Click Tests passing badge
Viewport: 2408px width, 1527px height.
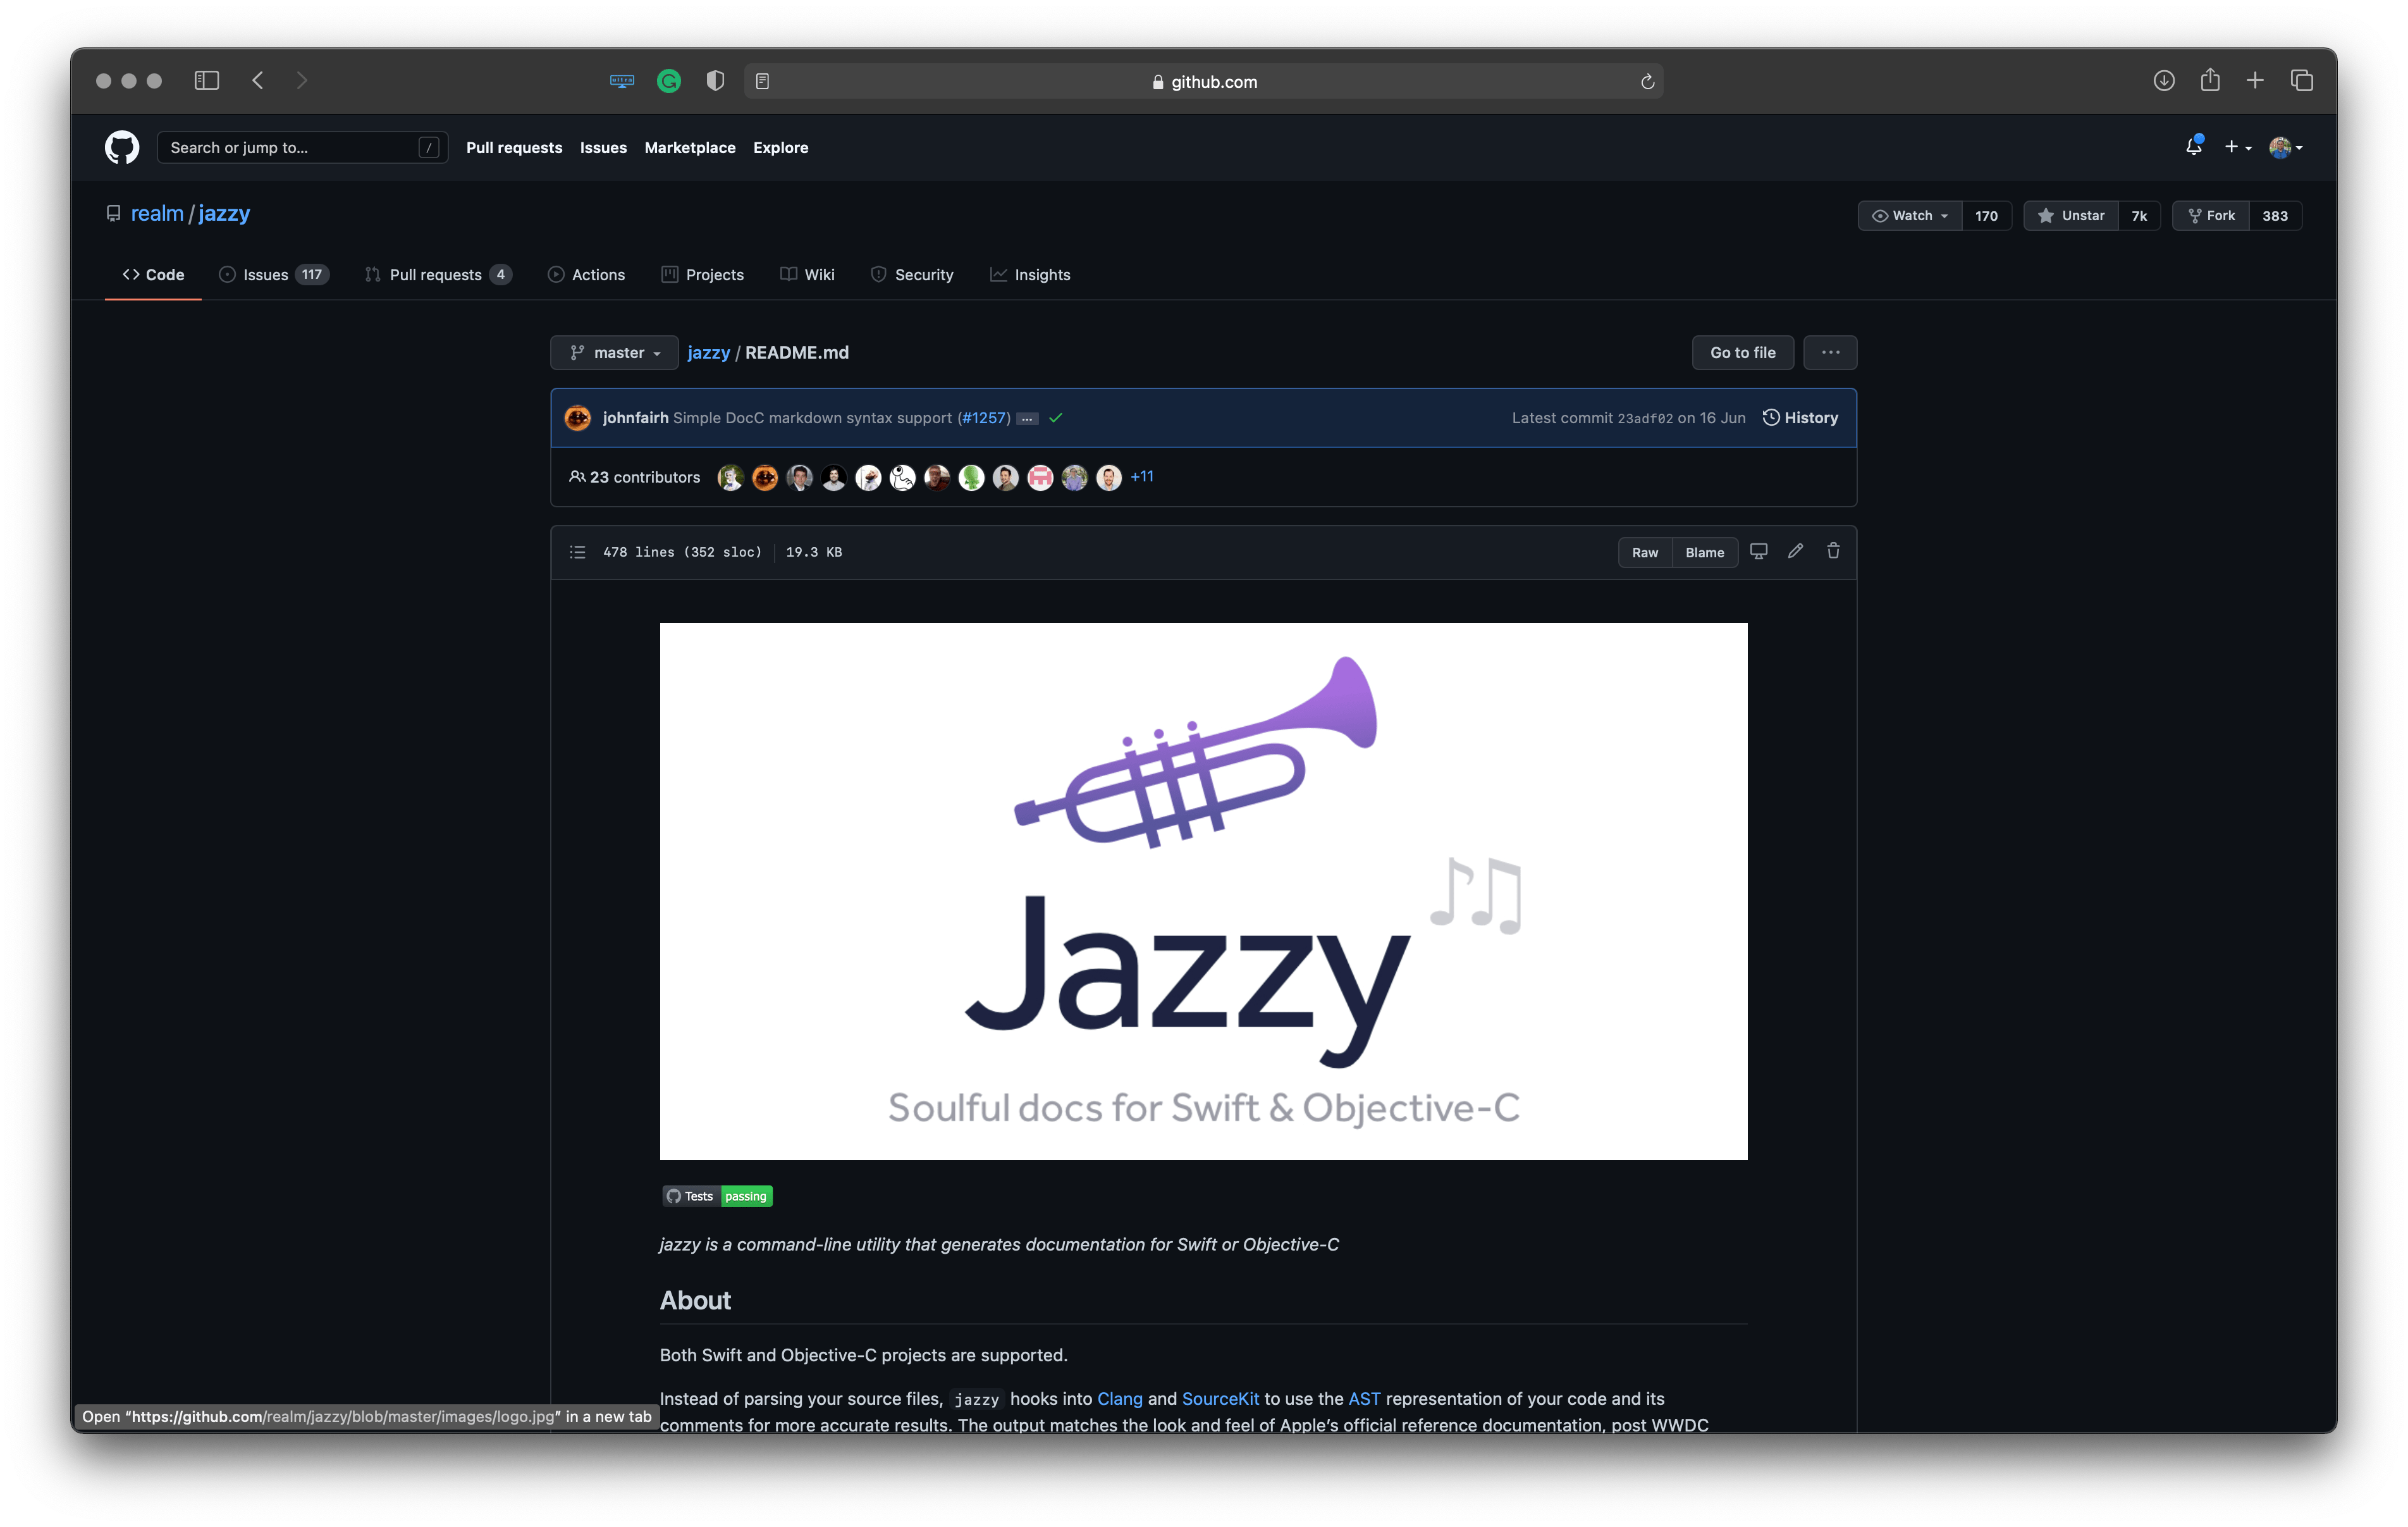coord(717,1196)
